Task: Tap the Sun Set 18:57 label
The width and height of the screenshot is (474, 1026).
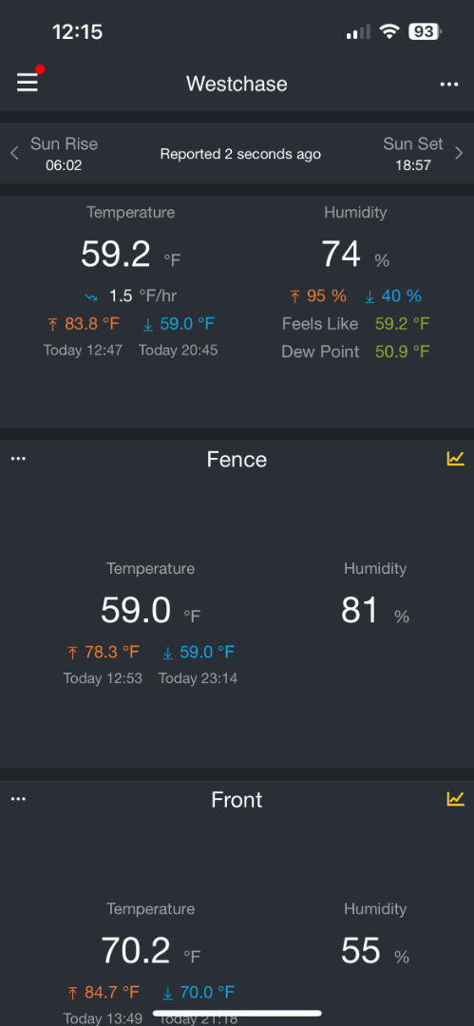Action: pyautogui.click(x=413, y=154)
